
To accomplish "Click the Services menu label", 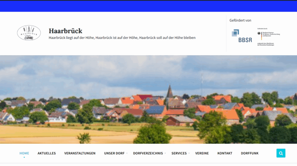I will coord(179,153).
